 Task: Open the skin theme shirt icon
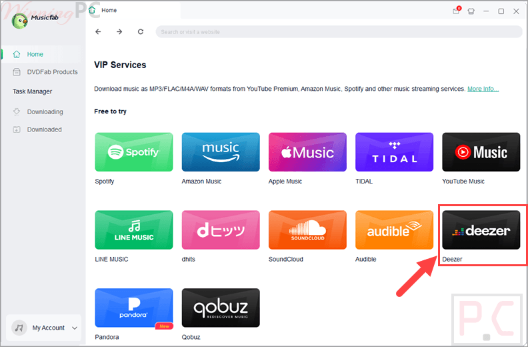pos(471,11)
